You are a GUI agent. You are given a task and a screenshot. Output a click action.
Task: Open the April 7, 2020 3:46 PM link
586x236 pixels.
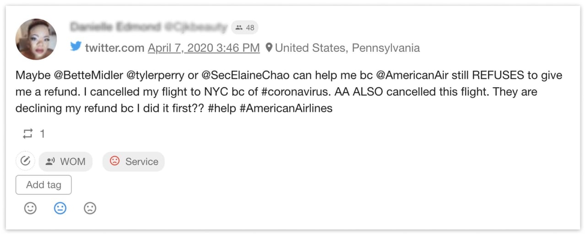coord(204,47)
